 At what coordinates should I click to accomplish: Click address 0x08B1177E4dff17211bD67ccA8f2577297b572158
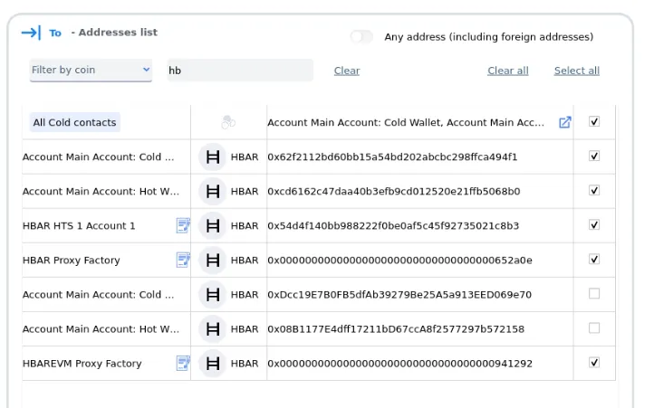(x=396, y=329)
